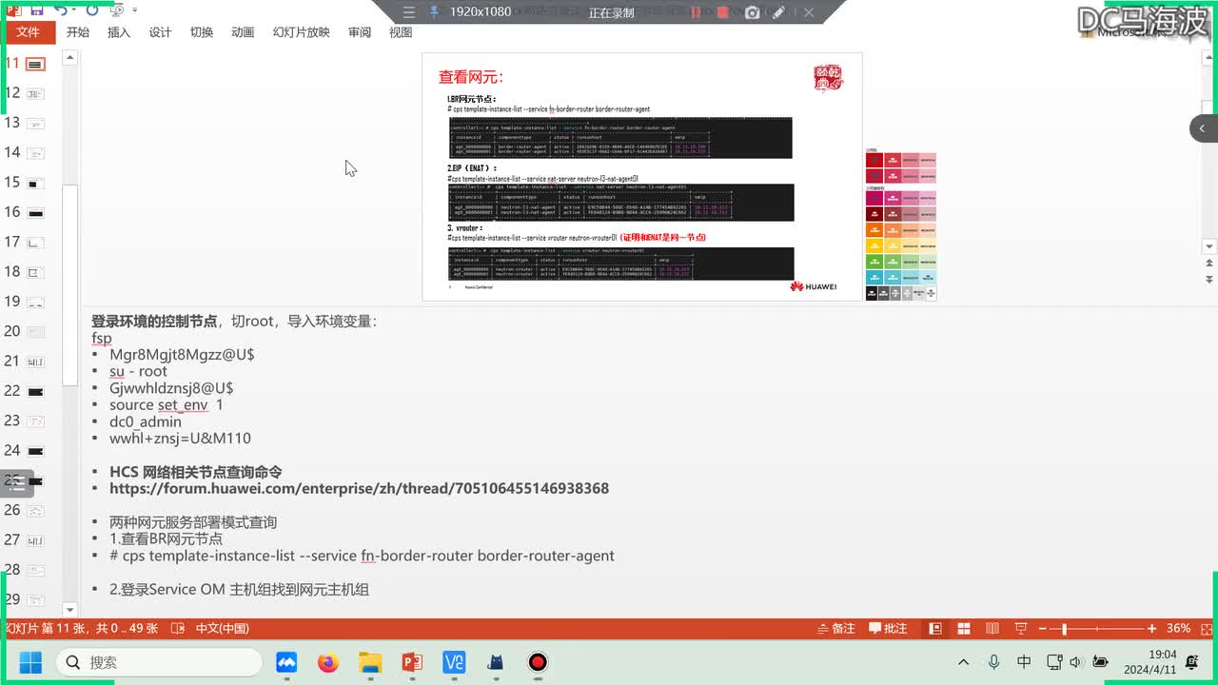Click the 36% zoom level
1218x685 pixels.
click(1179, 629)
